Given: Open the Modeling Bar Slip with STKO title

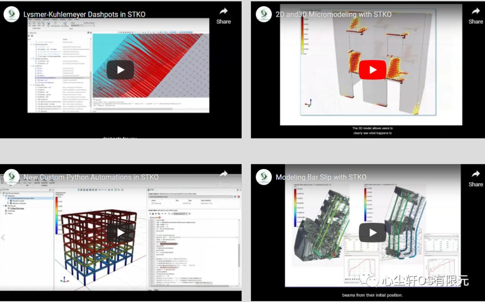Looking at the screenshot, I should (321, 178).
